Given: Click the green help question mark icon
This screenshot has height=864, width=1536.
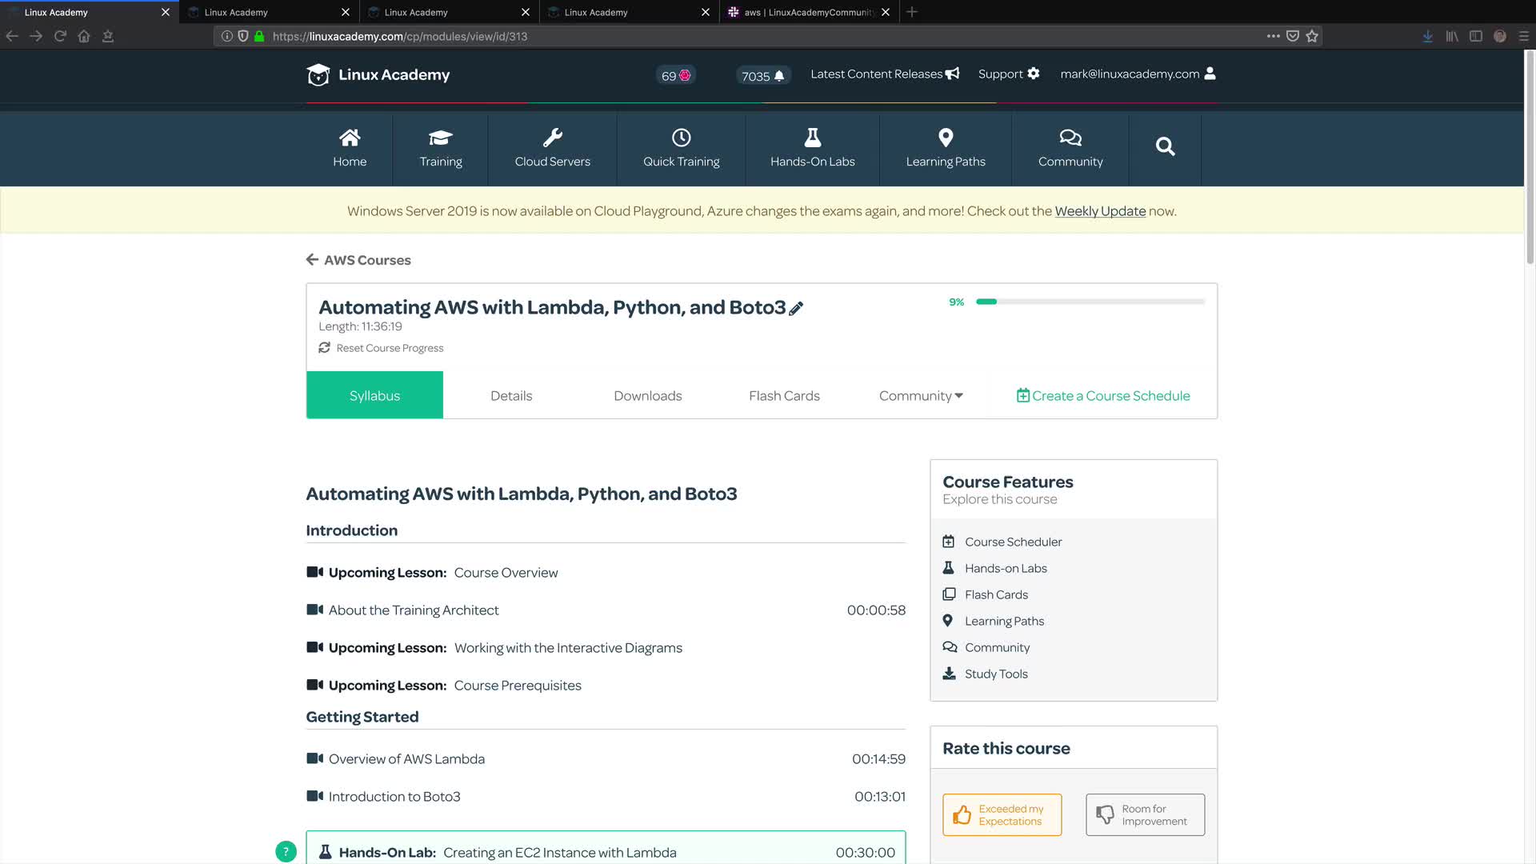Looking at the screenshot, I should (286, 851).
